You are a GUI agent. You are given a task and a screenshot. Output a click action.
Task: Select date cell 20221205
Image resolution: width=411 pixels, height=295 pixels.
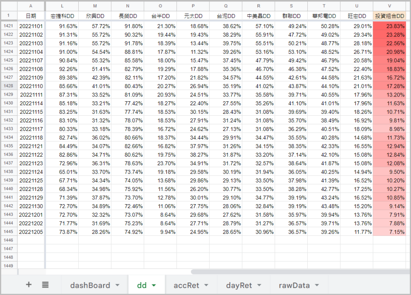tap(31, 232)
